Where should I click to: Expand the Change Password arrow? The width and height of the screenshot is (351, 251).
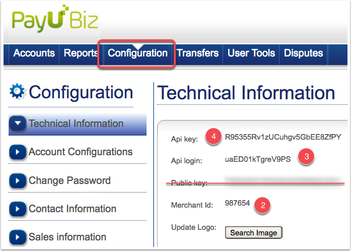[18, 180]
